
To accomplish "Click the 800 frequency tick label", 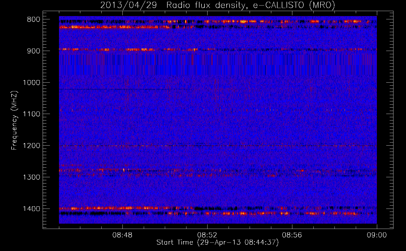I will point(34,20).
